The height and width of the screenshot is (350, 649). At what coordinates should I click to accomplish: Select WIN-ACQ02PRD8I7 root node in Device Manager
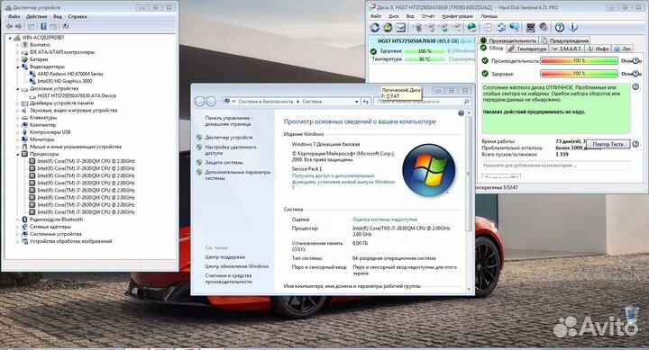(42, 38)
